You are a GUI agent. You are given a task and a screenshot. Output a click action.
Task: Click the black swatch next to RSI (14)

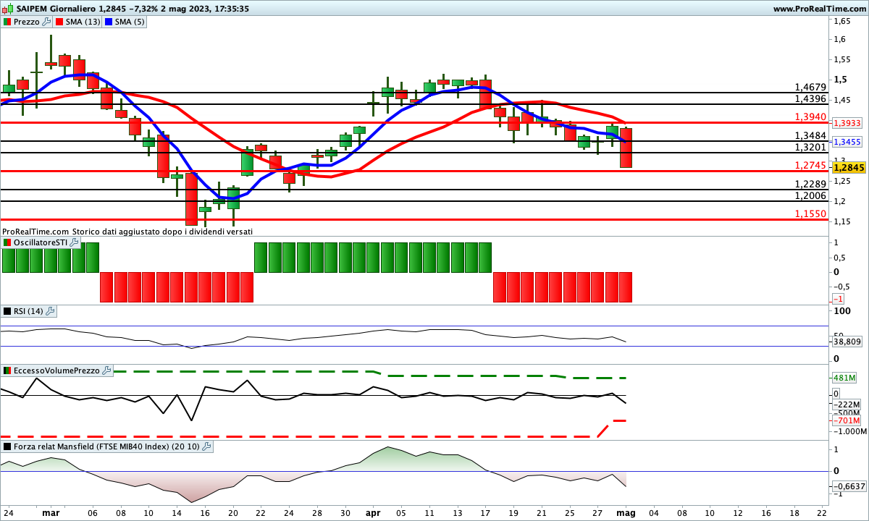click(7, 311)
